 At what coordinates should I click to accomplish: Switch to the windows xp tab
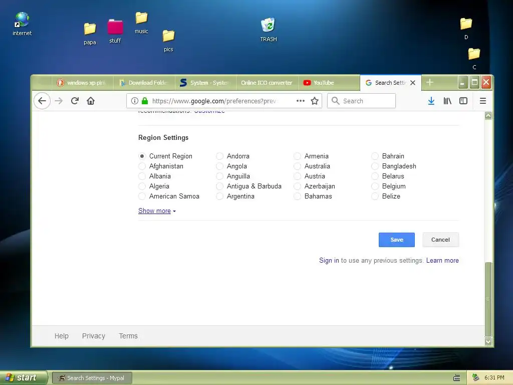[83, 83]
